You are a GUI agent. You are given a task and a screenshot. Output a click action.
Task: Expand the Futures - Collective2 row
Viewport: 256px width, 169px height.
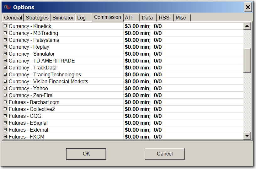5,109
